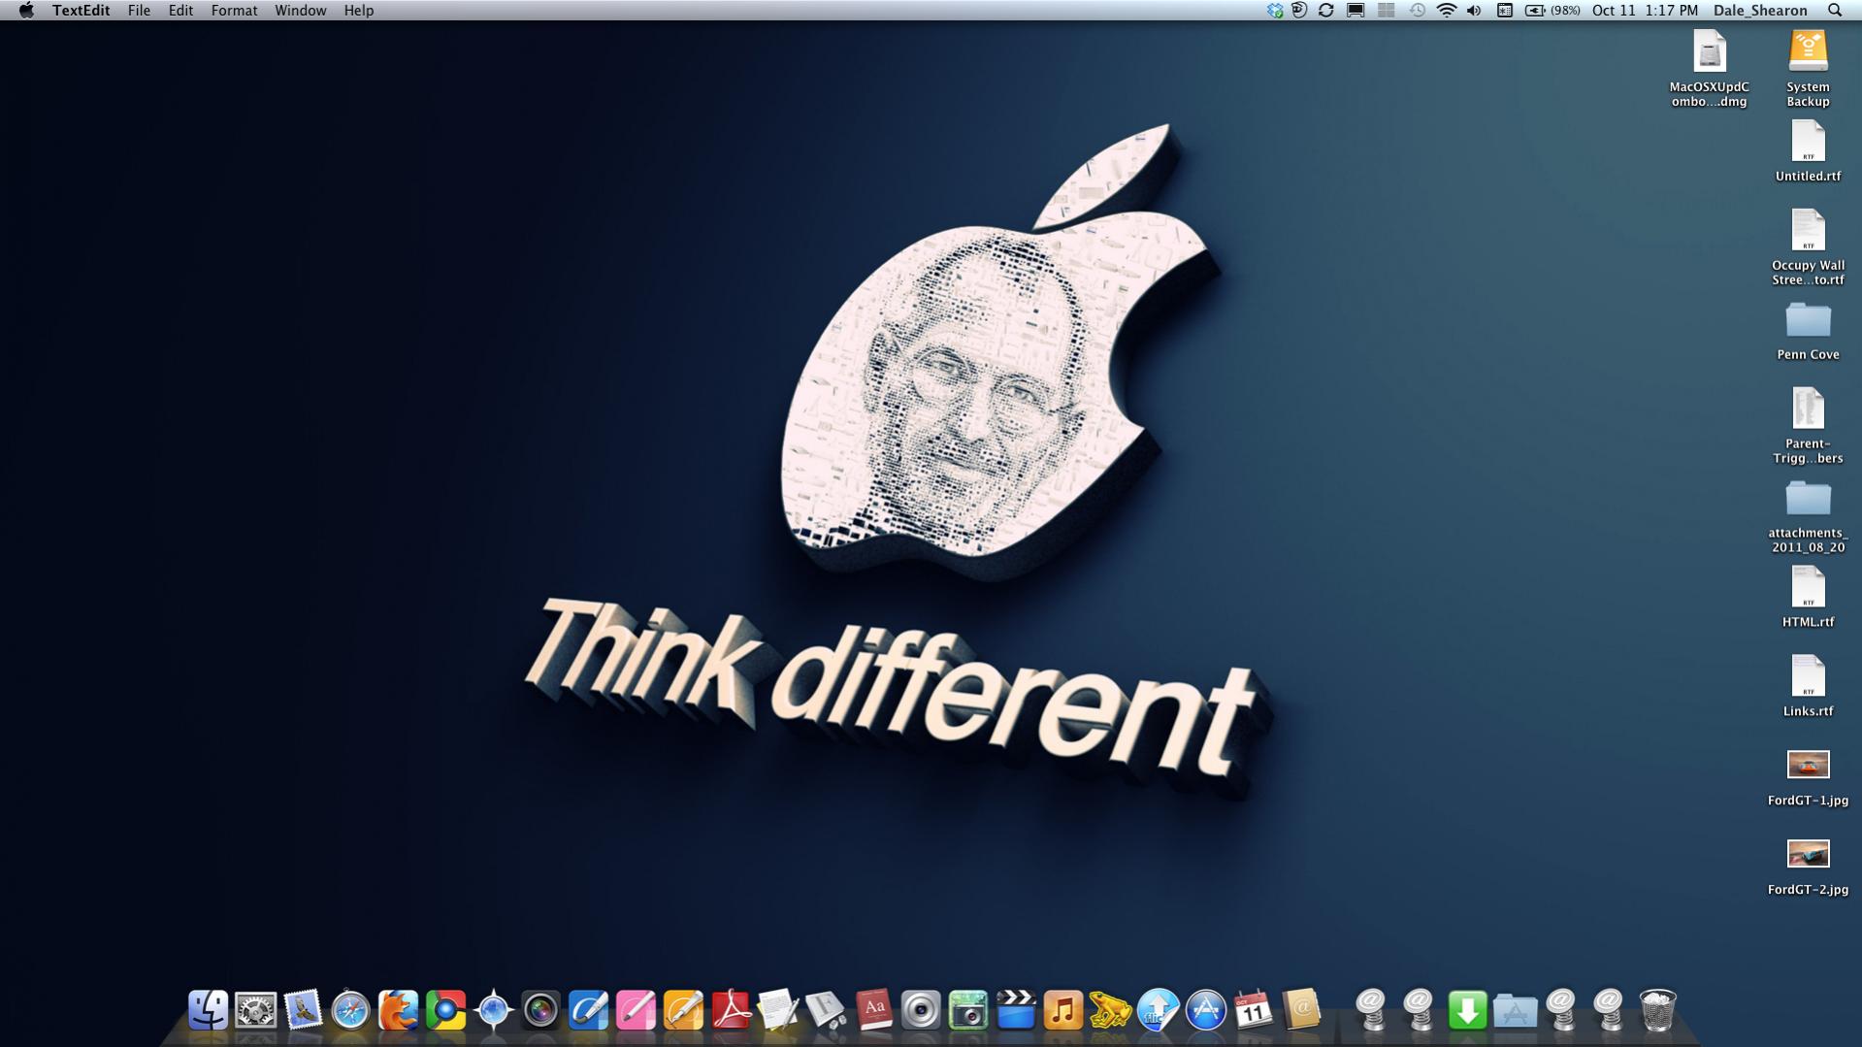Open the battery status showing 98%

(x=1552, y=10)
